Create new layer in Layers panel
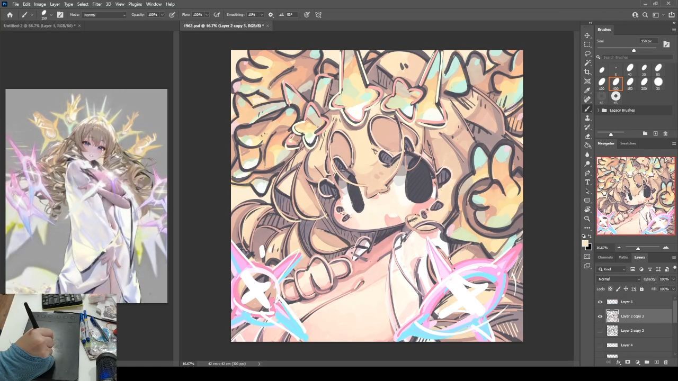678x381 pixels. (x=656, y=362)
